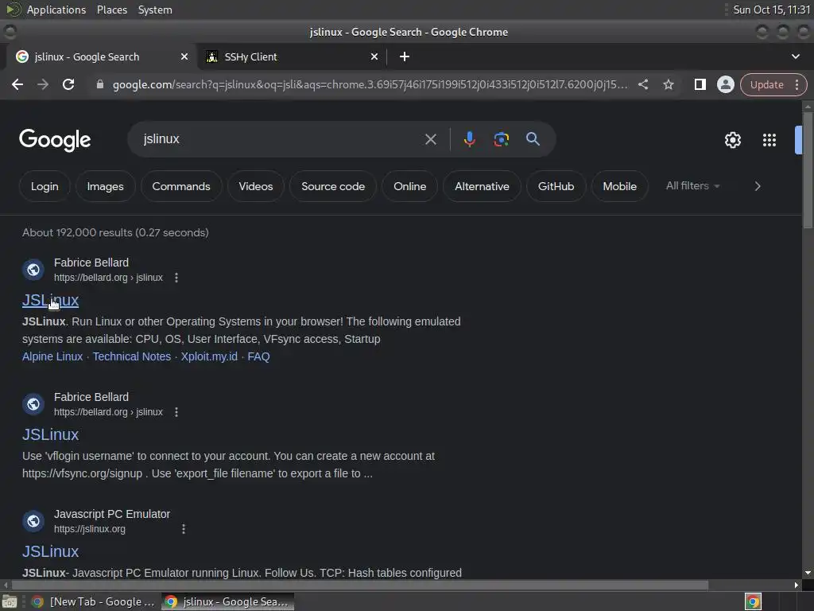The image size is (814, 611).
Task: Submit search with magnifier icon
Action: [x=533, y=139]
